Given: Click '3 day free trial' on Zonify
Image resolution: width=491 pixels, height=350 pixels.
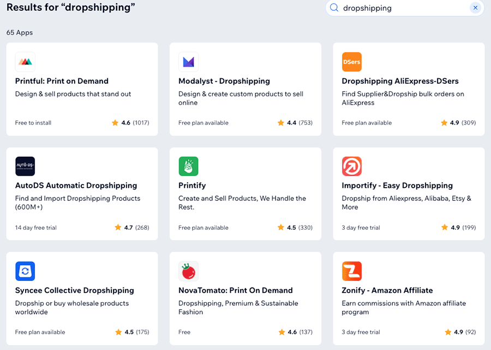Looking at the screenshot, I should [x=361, y=332].
